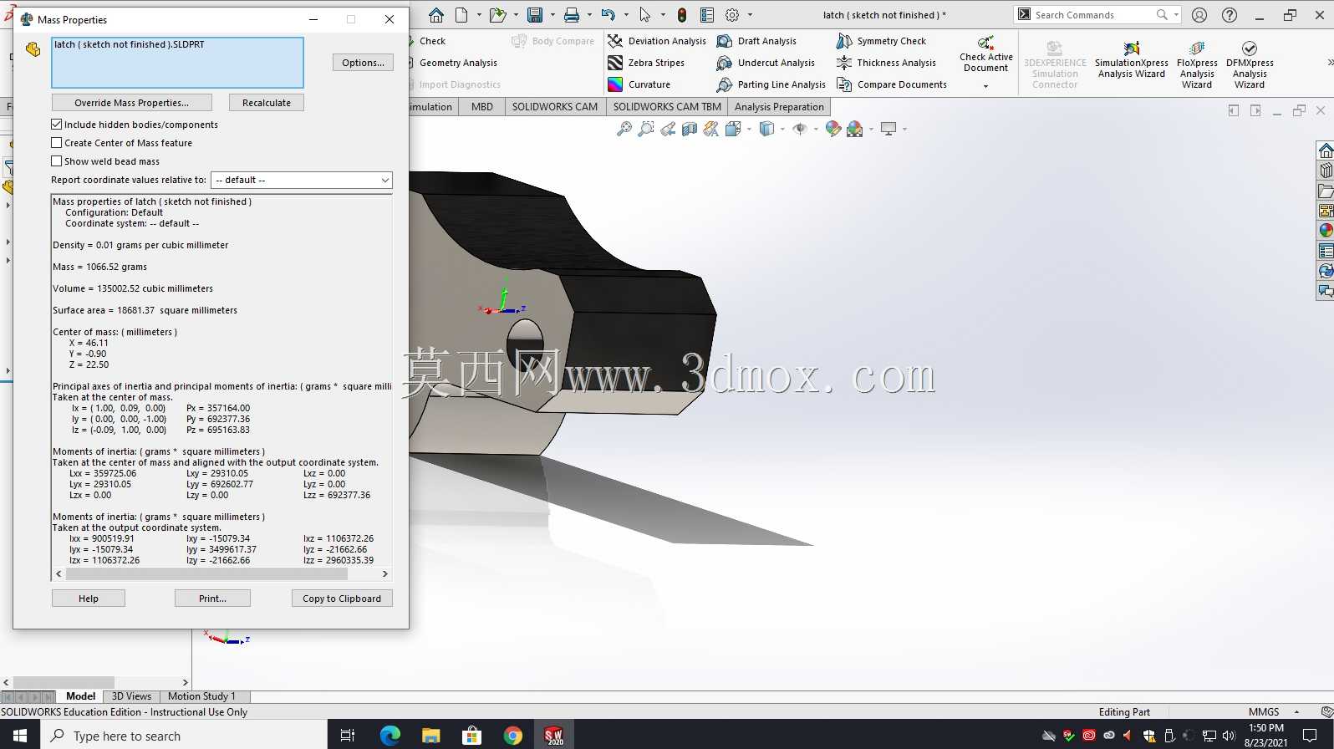Open Thickness Analysis tool
1334x749 pixels.
886,63
